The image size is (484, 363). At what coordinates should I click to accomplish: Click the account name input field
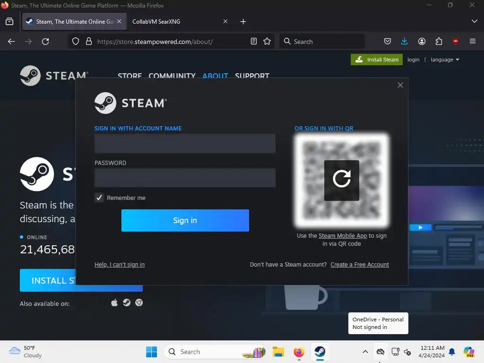[185, 144]
